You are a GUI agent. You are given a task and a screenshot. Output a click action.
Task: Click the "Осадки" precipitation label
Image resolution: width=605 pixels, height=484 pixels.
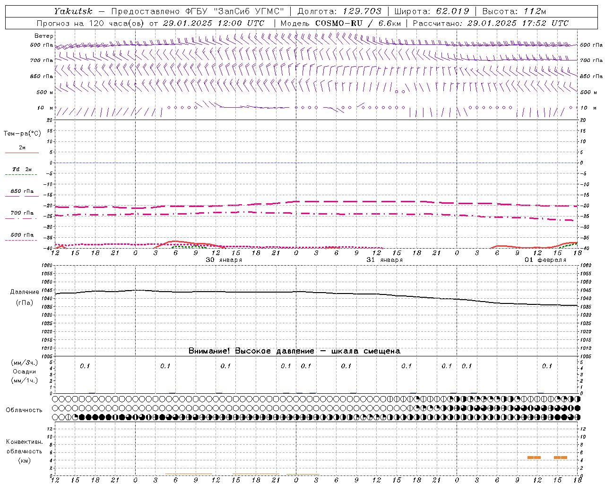pos(25,372)
